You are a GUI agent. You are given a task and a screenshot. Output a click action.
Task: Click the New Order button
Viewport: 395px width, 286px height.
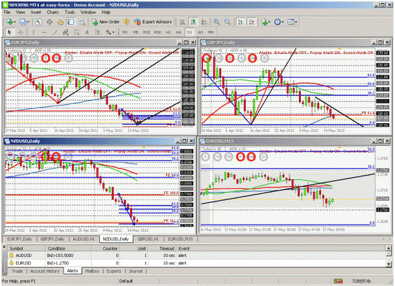106,22
